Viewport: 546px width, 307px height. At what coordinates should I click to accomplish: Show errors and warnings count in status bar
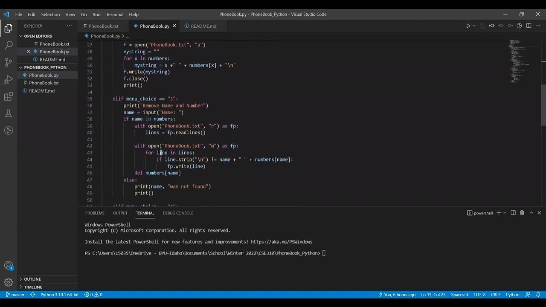(93, 295)
